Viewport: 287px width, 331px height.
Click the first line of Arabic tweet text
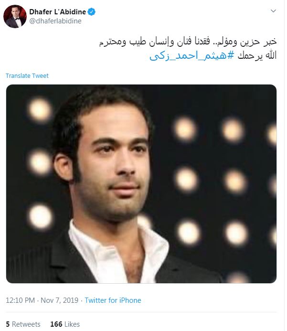(x=188, y=42)
